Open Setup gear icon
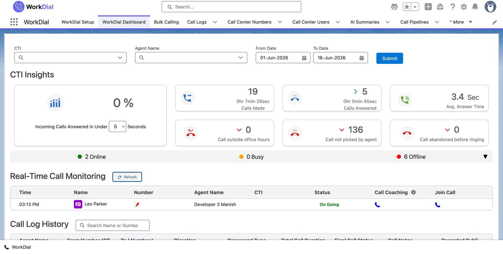 point(464,7)
